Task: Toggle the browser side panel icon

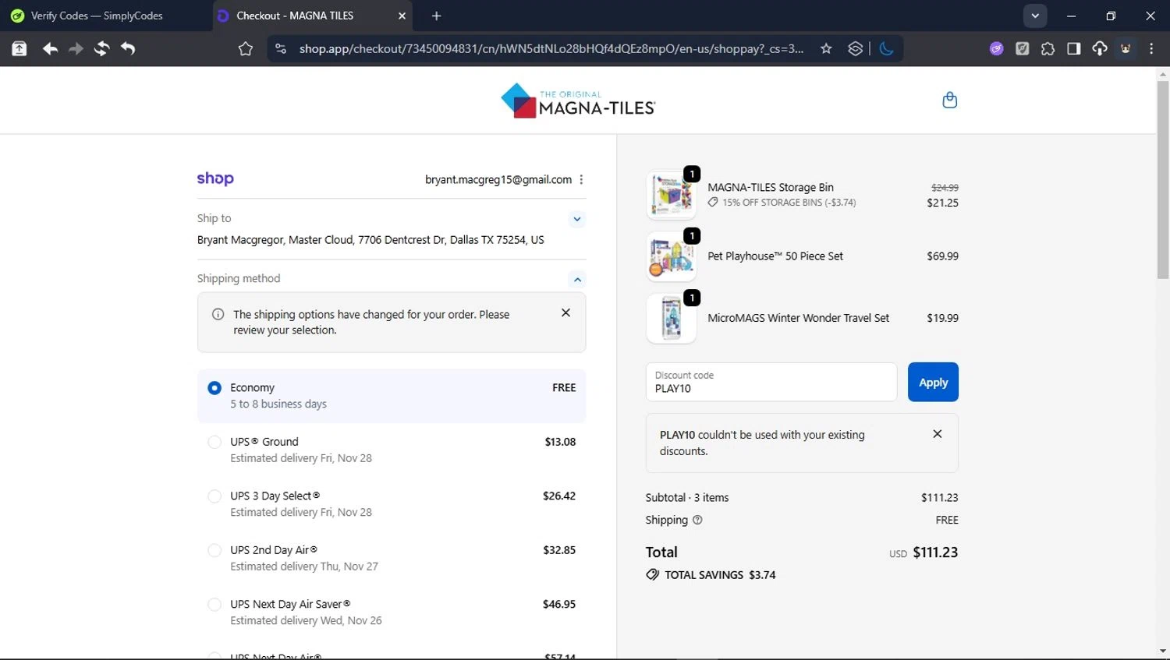Action: [x=1073, y=48]
